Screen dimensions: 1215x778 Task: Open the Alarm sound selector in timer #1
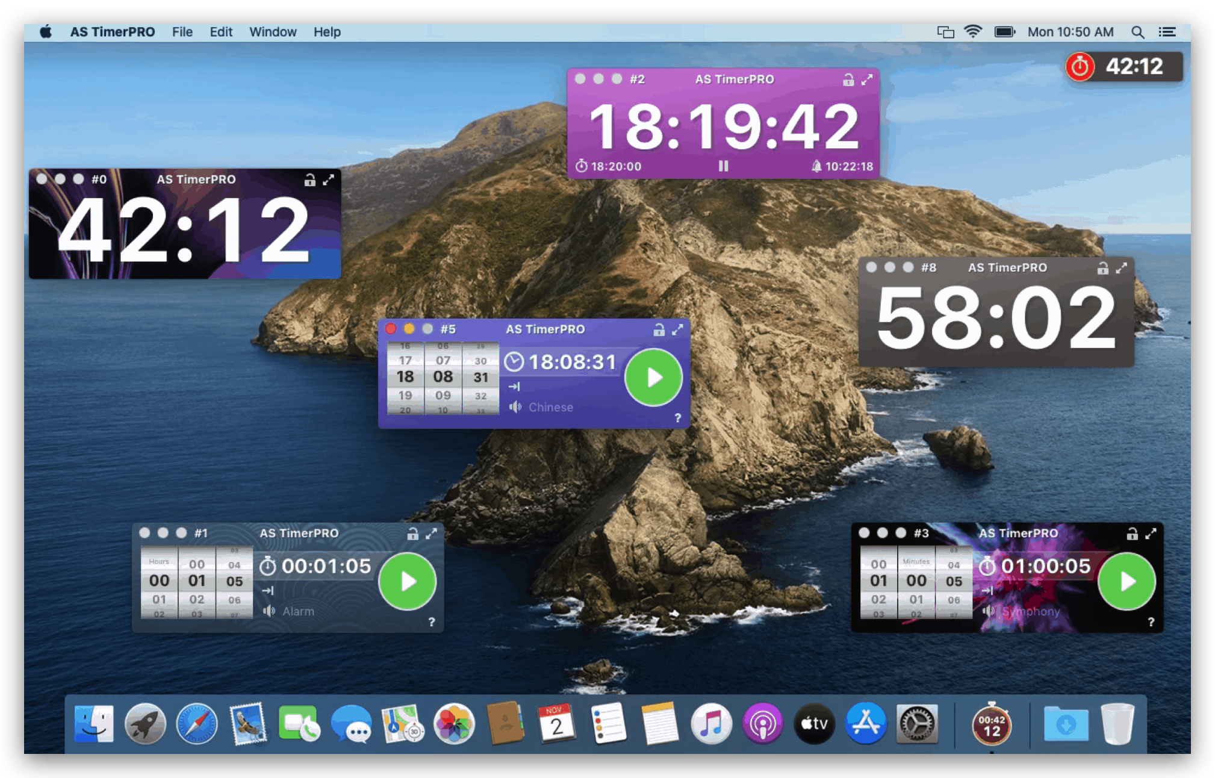(x=297, y=611)
